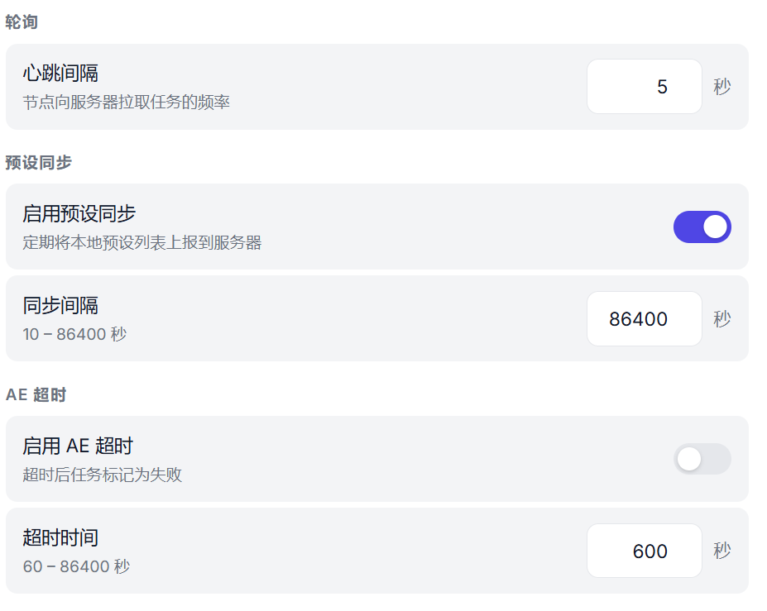Click the 60 – 86400 秒 range hint

click(x=76, y=567)
